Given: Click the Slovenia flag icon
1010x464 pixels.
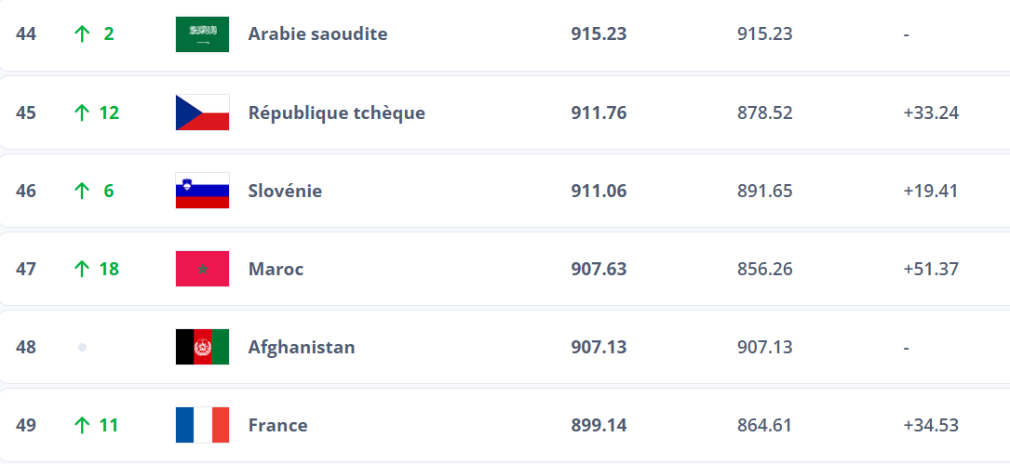Looking at the screenshot, I should point(202,191).
